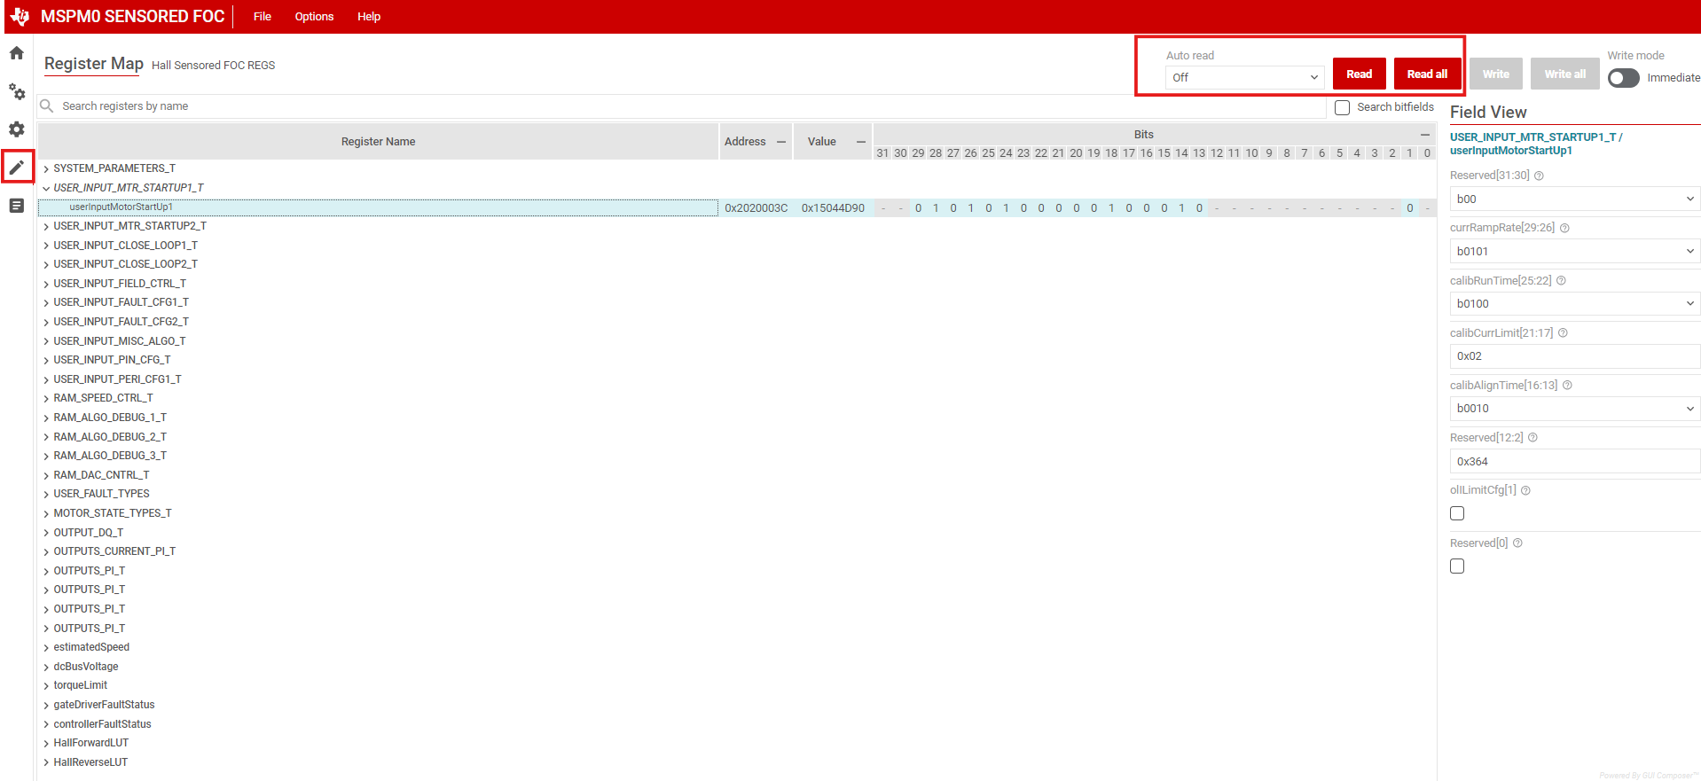Toggle the Immediate write mode switch
The image size is (1701, 781).
point(1623,78)
